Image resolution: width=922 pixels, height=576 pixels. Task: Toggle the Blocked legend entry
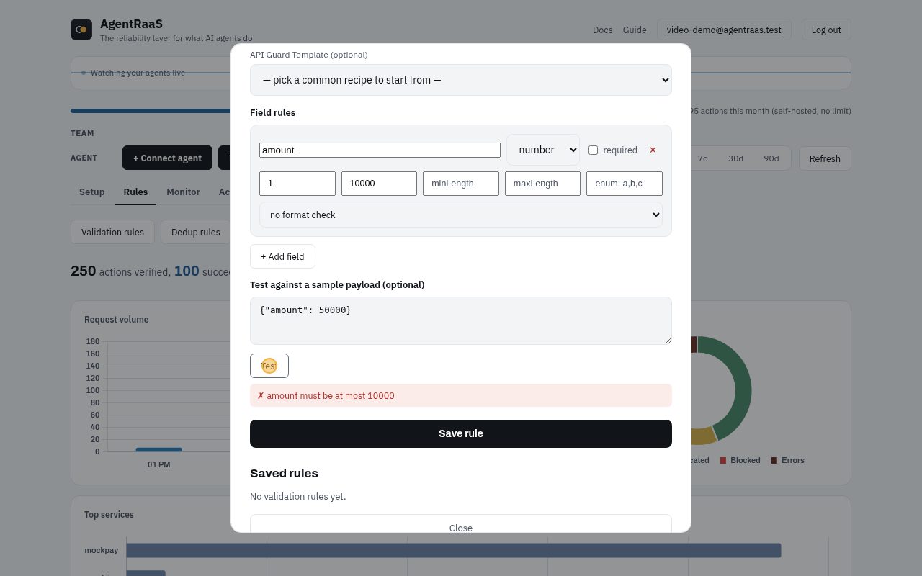(x=740, y=460)
